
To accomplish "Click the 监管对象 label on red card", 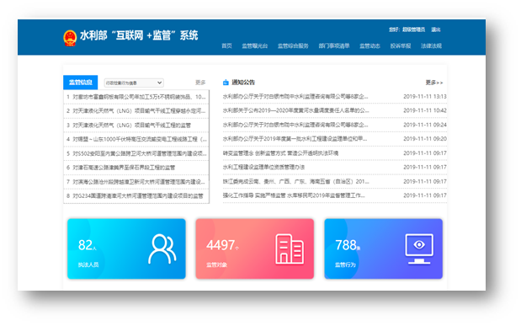I will tap(216, 265).
